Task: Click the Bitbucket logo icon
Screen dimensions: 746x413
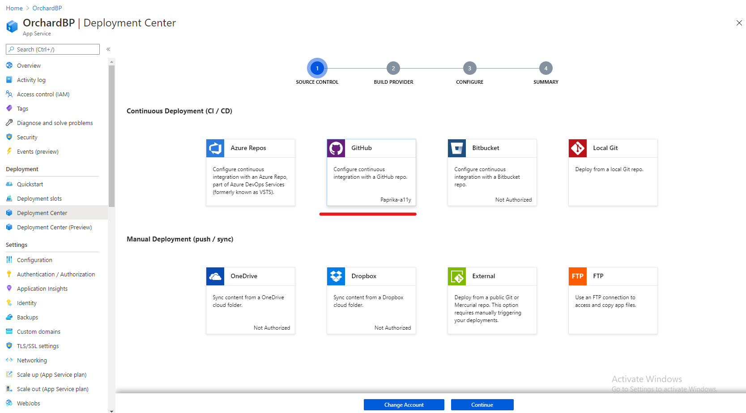Action: point(457,148)
